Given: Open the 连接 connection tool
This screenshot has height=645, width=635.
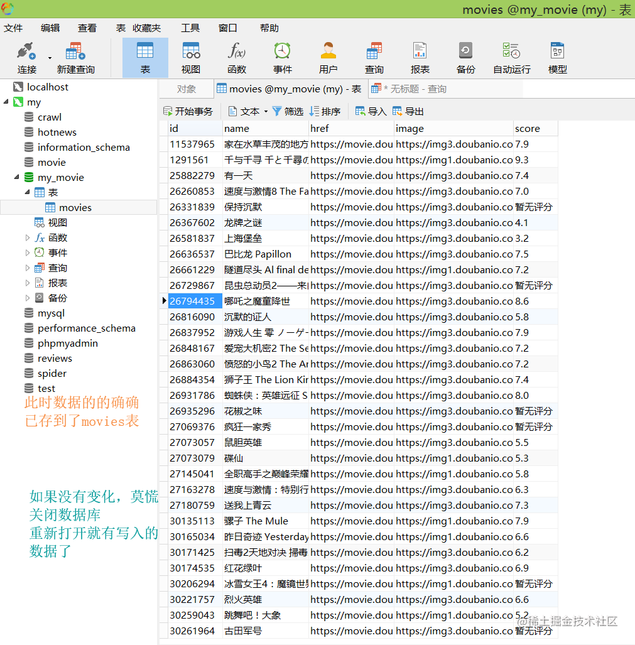Looking at the screenshot, I should (27, 58).
